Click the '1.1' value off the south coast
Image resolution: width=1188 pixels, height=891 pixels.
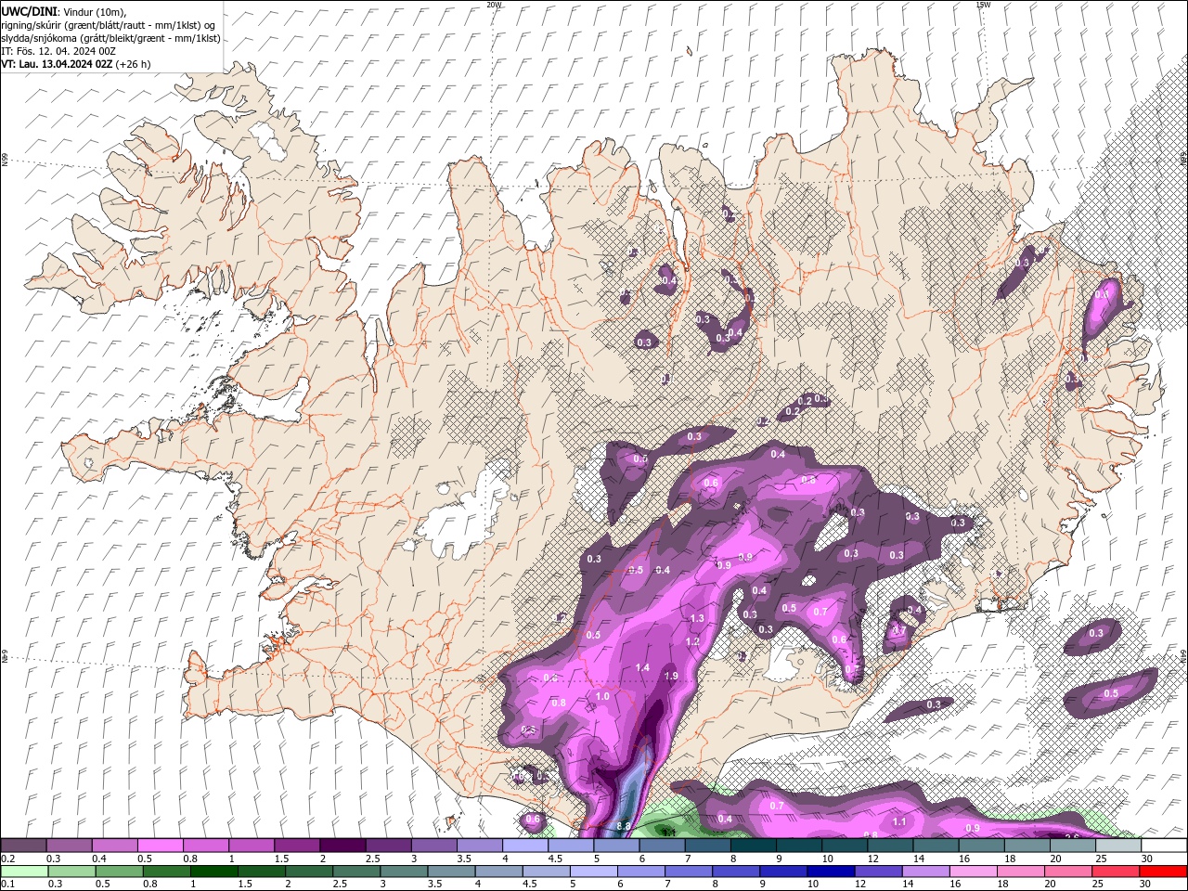pyautogui.click(x=899, y=822)
